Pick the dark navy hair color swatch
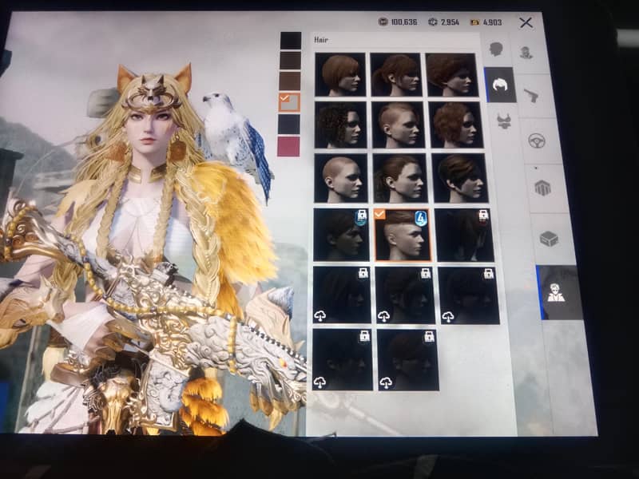The width and height of the screenshot is (639, 479). 289,124
